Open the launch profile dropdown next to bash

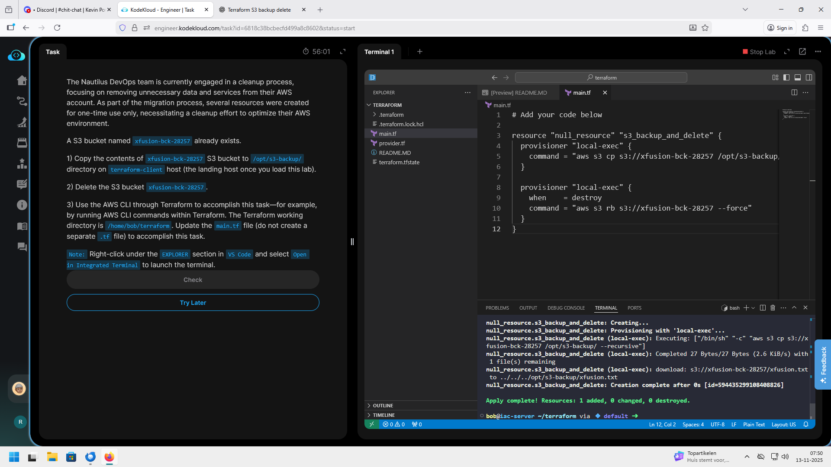(x=753, y=308)
